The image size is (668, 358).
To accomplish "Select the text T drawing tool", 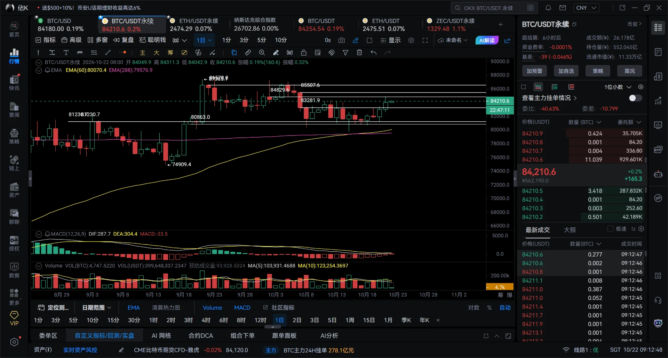I will point(66,52).
